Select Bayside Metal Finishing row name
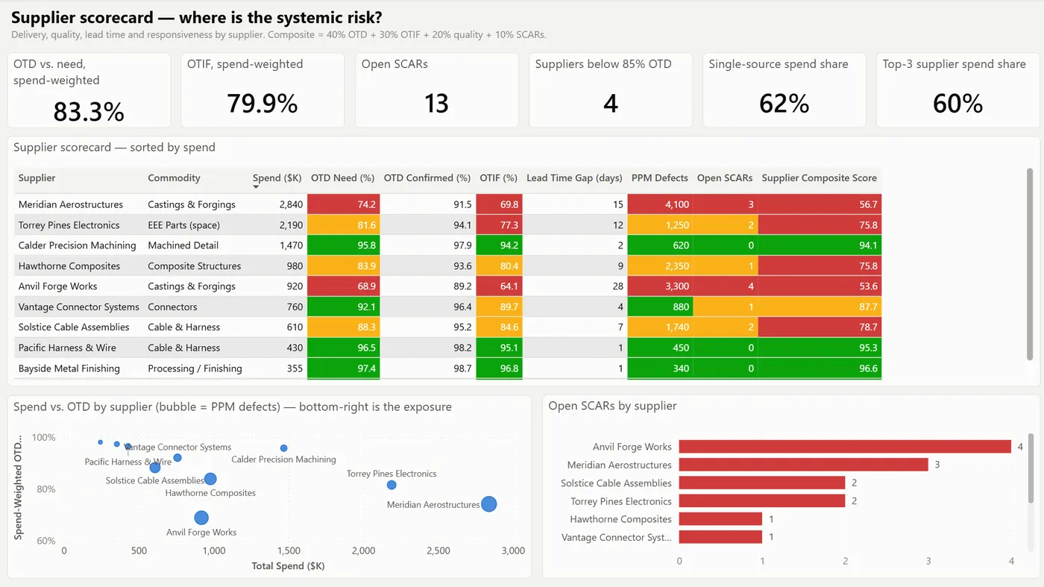 [x=69, y=368]
